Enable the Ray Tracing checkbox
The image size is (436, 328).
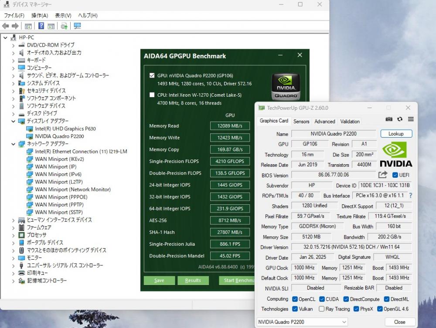pyautogui.click(x=321, y=309)
